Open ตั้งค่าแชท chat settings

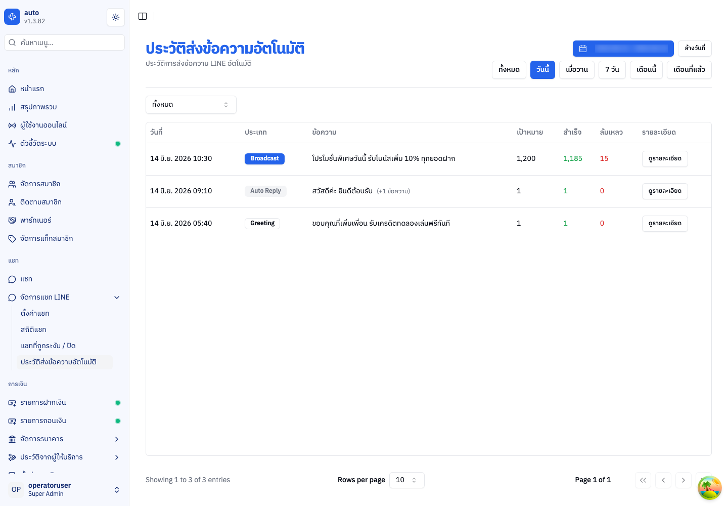[x=65, y=313]
